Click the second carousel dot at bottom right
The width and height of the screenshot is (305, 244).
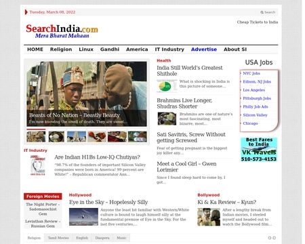coord(274,238)
